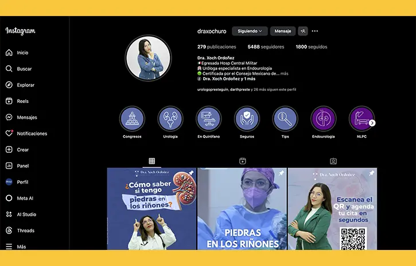Open urologopresteguin follower link
The image size is (416, 266).
point(213,89)
